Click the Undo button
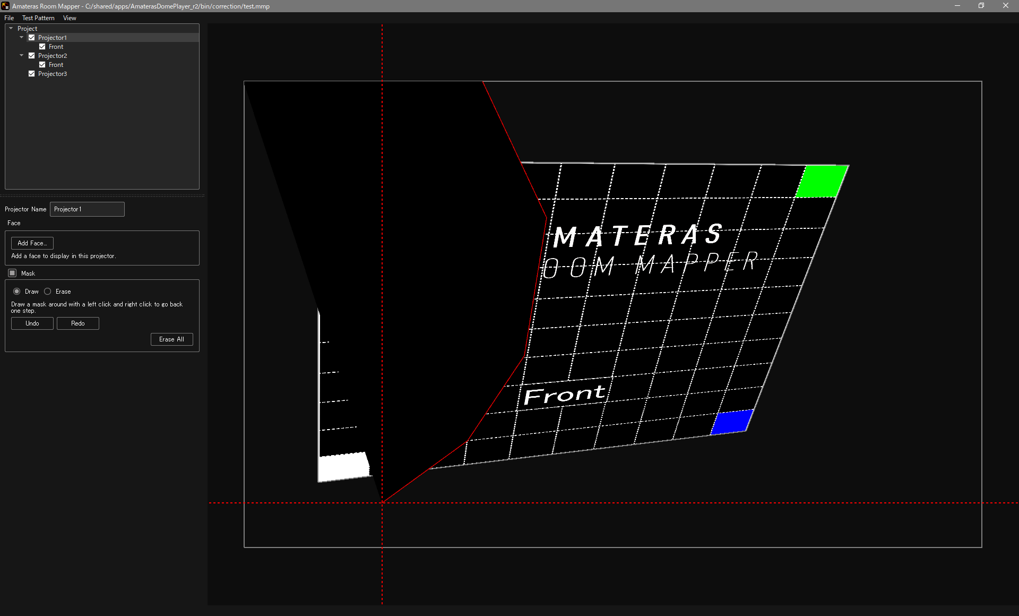1019x616 pixels. [x=32, y=323]
